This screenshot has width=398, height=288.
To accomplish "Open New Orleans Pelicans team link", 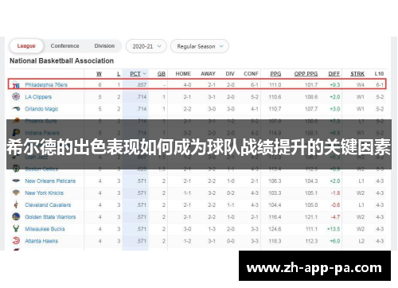I will click(x=50, y=181).
